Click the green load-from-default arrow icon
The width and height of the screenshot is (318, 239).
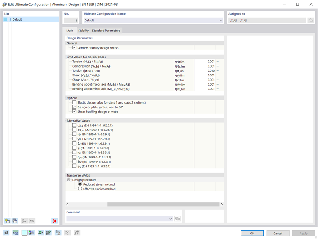coord(41,233)
